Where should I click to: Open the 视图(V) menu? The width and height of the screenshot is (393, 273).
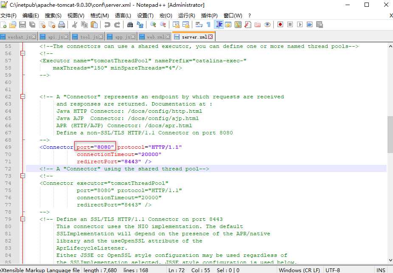[x=76, y=16]
